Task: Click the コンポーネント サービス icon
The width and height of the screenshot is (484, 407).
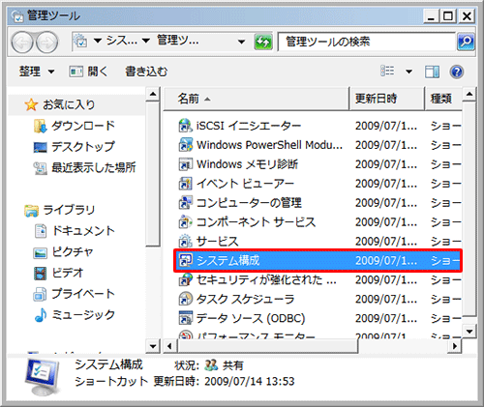Action: (186, 222)
